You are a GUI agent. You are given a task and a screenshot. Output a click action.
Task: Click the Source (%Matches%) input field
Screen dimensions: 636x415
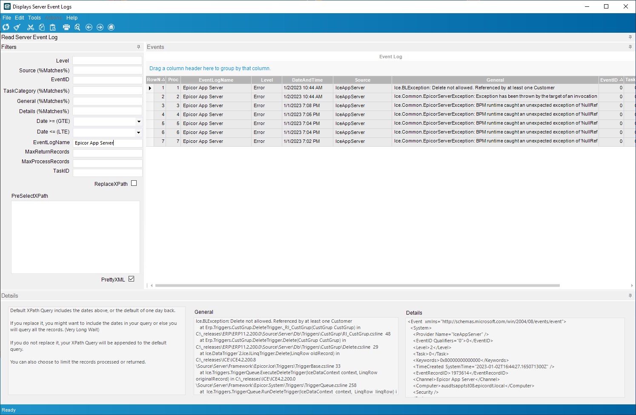pos(107,71)
